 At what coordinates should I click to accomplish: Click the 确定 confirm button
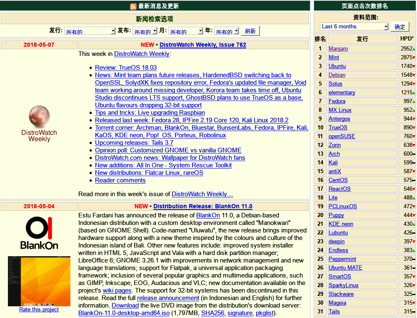[400, 27]
